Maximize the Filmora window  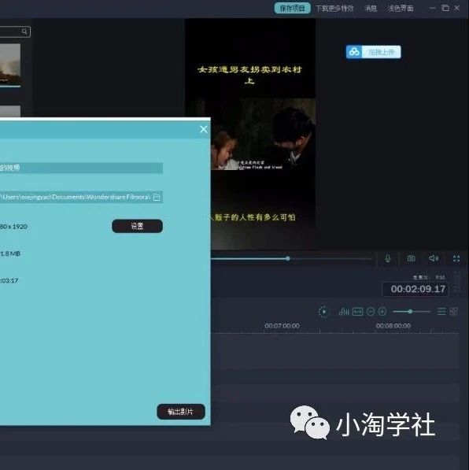[x=445, y=8]
